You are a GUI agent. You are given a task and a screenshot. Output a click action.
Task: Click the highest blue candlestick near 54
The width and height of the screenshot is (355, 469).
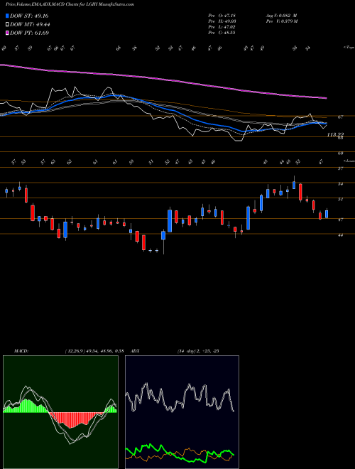294,185
